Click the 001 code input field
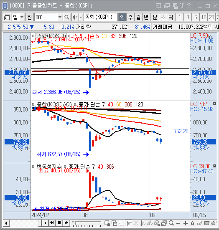Viewport: 219px width, 230px height. coord(46,17)
